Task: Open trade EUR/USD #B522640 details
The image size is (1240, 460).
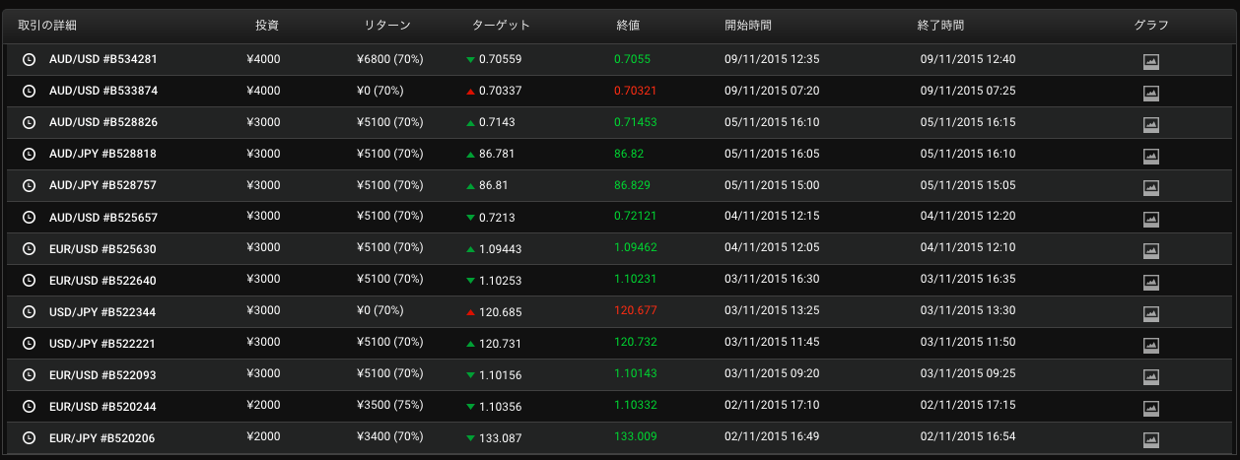Action: (103, 280)
